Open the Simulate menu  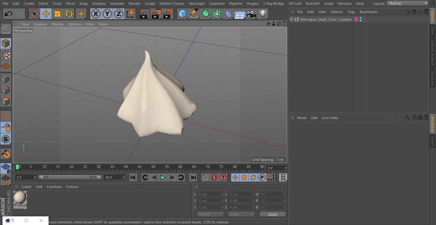coord(117,4)
